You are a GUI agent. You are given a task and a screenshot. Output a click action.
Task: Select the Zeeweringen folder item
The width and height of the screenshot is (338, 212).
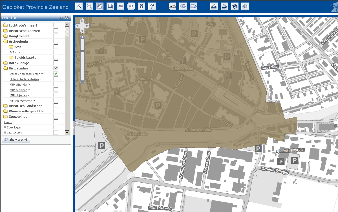point(19,117)
